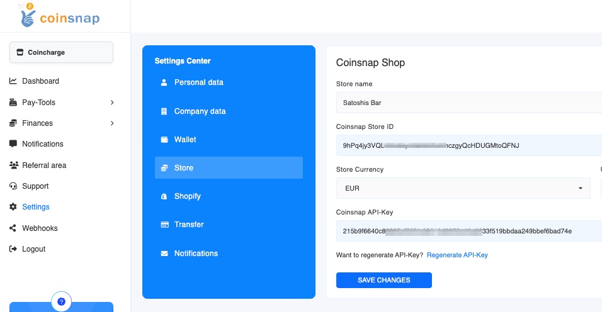Click the Shopify bag icon in Settings Center

164,196
